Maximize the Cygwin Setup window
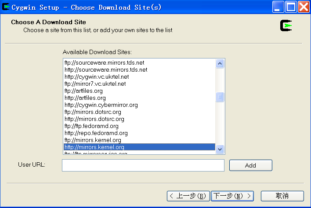 tap(291, 7)
